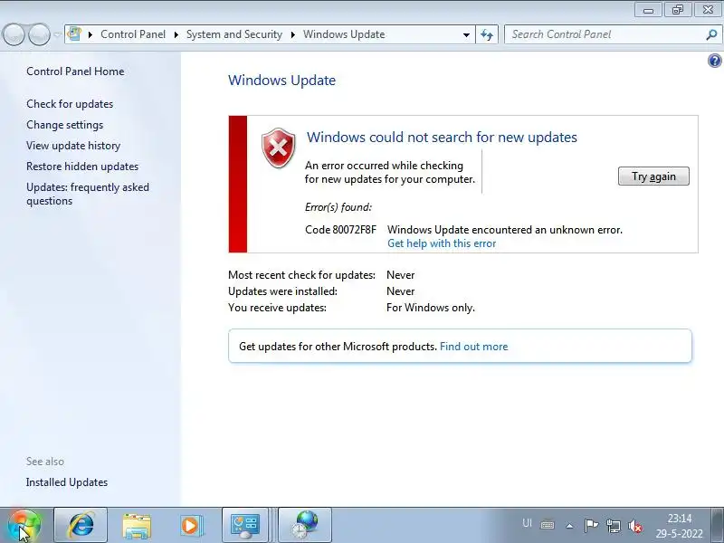Click the magnifier search icon
The height and width of the screenshot is (543, 724).
click(x=711, y=34)
